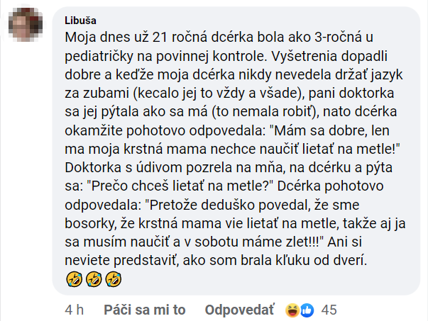Viewport: 428px width, 321px height.
Task: Click the Haha reaction icon beside 45
Action: coord(292,310)
